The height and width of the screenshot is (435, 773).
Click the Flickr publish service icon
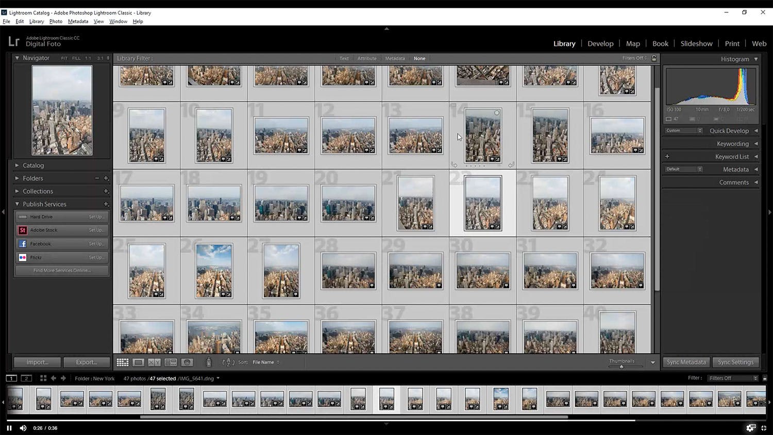click(x=23, y=257)
